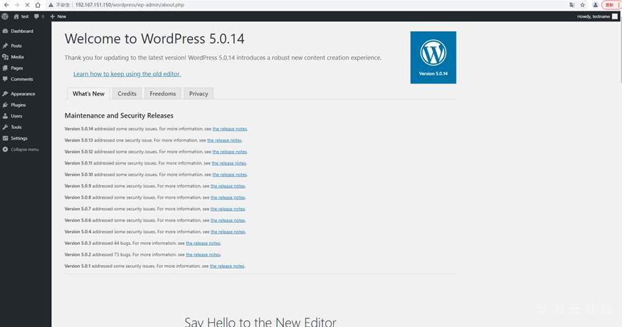The image size is (622, 327).
Task: Bookmark this page with the star icon
Action: pyautogui.click(x=582, y=5)
